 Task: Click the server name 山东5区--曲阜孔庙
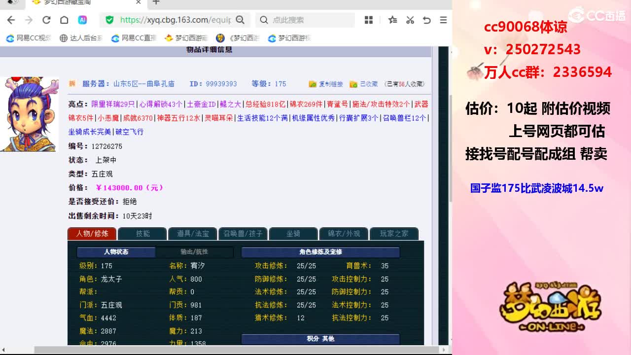(x=144, y=84)
